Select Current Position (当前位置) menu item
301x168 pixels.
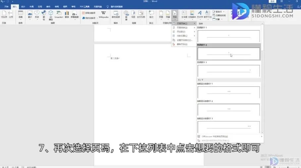click(184, 36)
